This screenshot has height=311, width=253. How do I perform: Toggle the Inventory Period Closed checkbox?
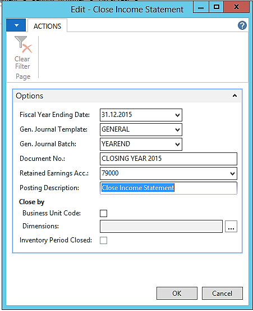[103, 240]
